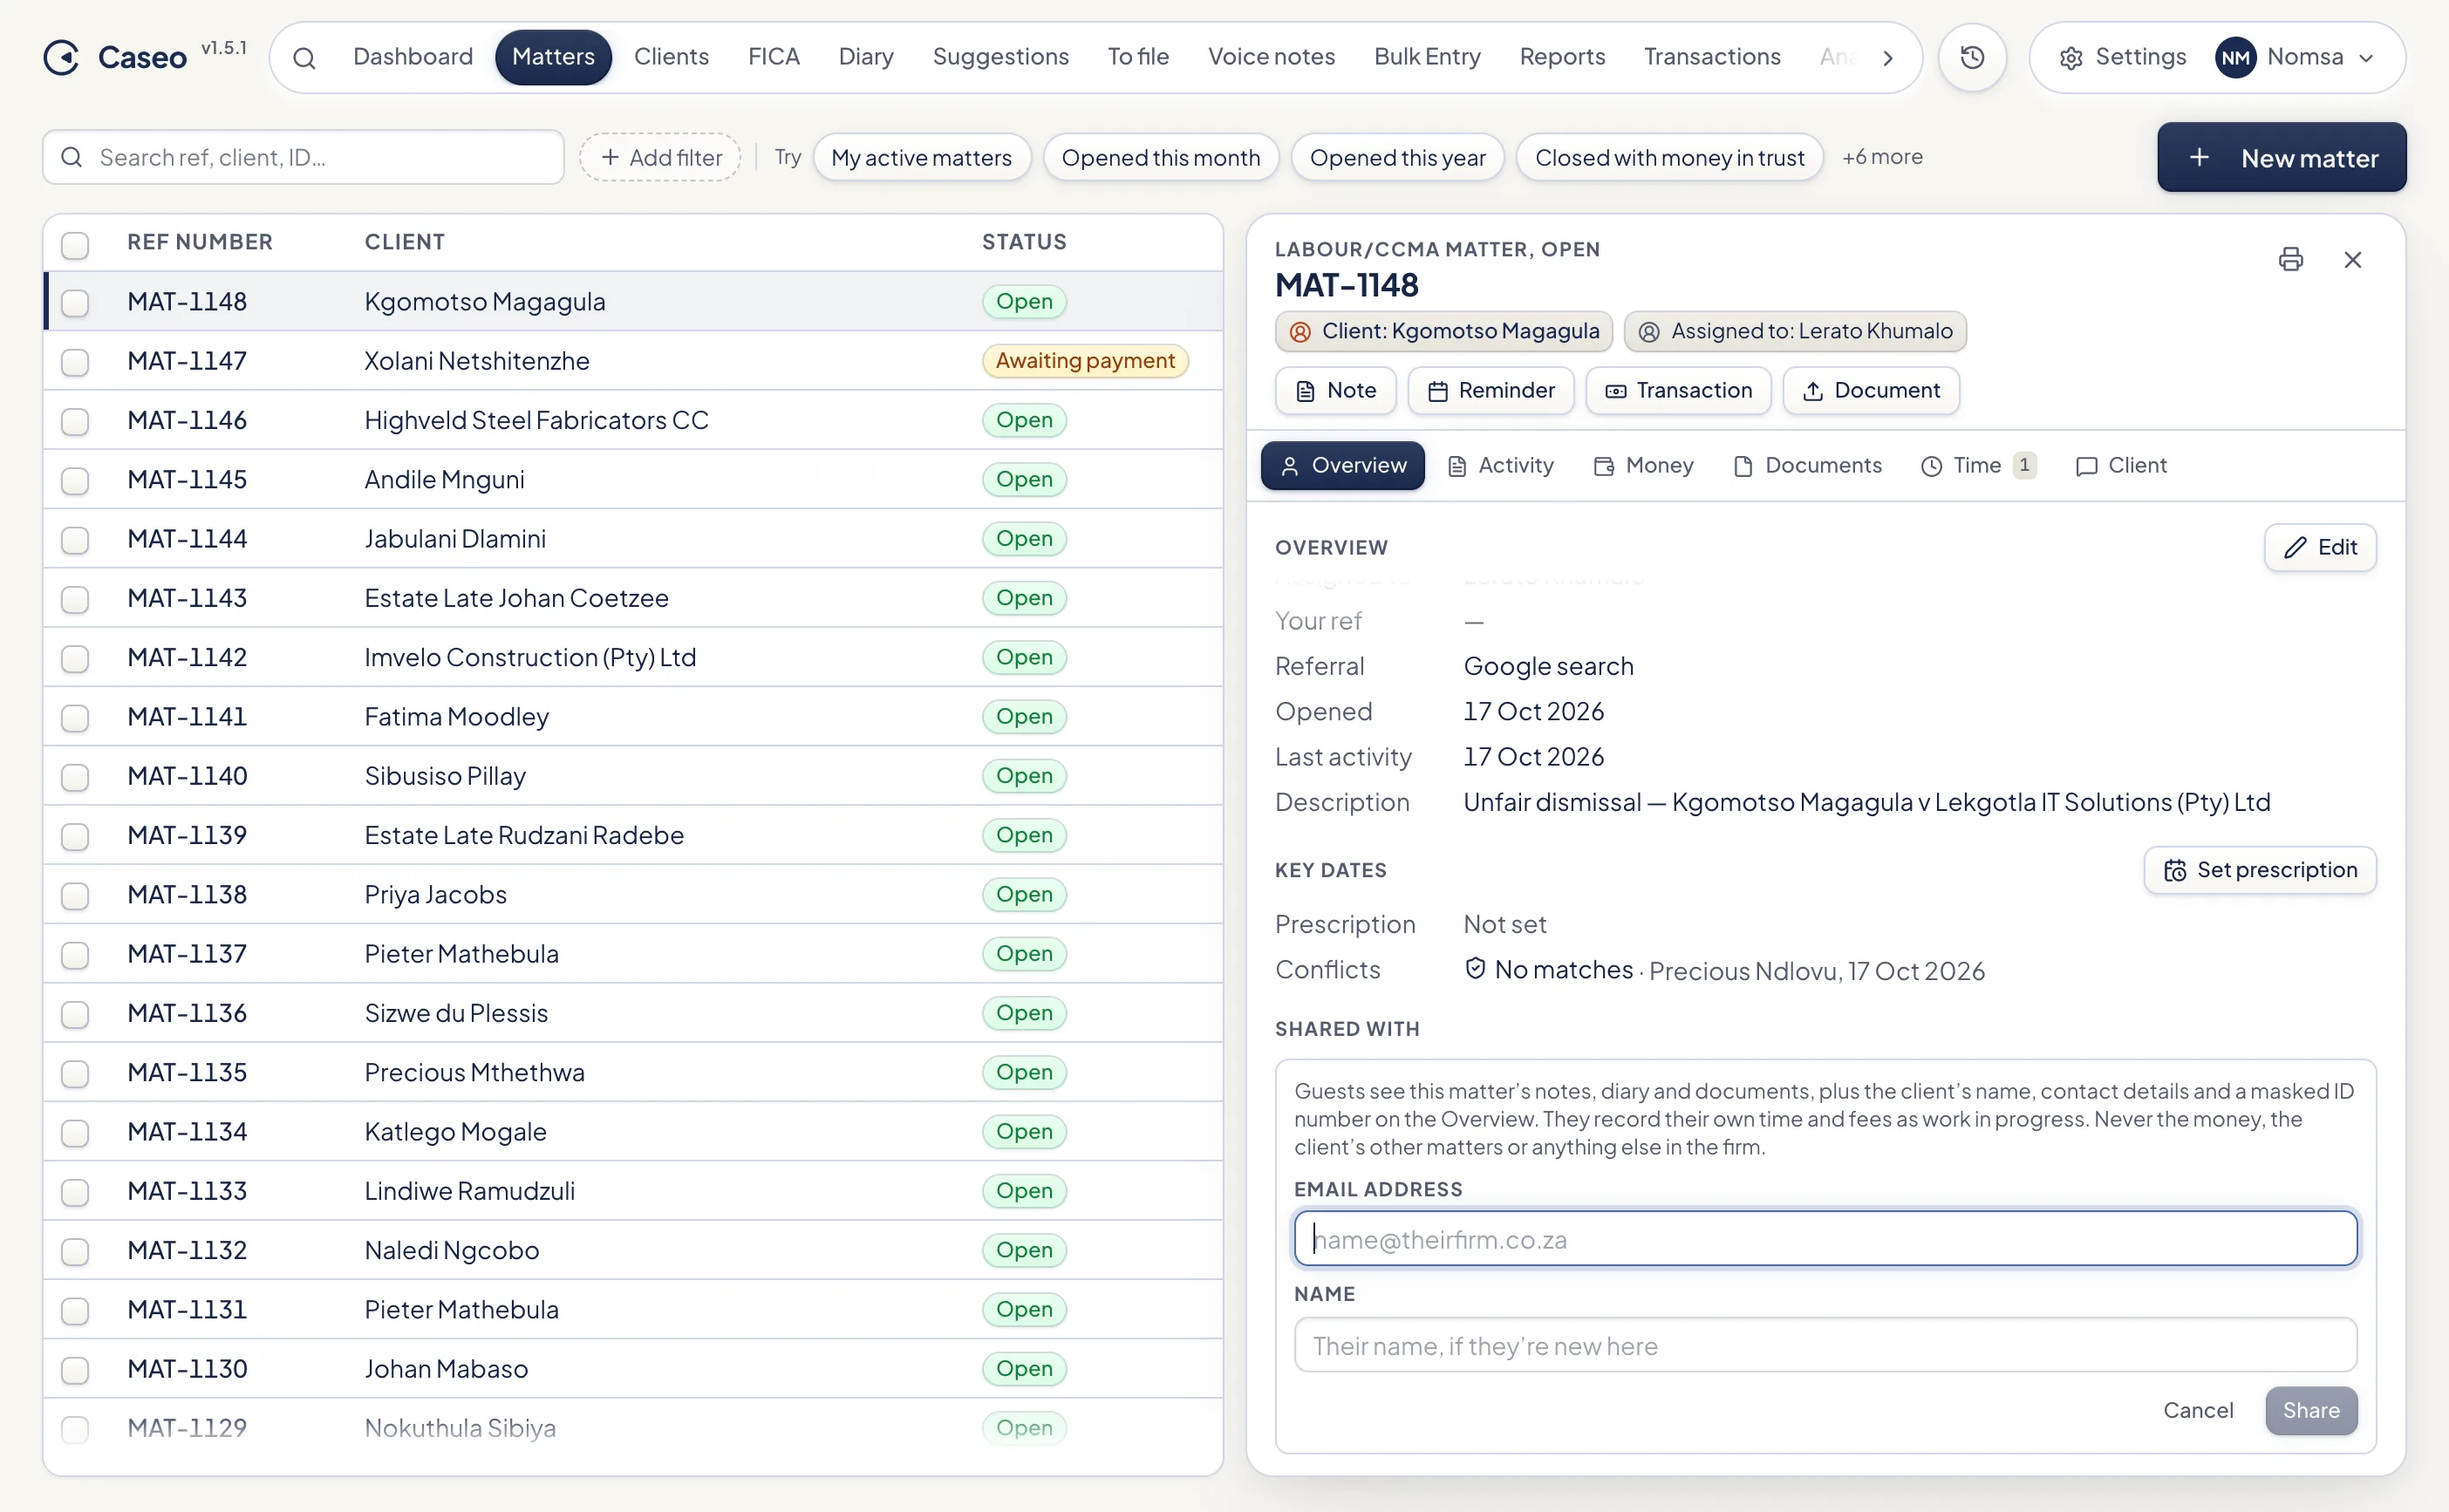Upload a Document to the matter

1870,391
